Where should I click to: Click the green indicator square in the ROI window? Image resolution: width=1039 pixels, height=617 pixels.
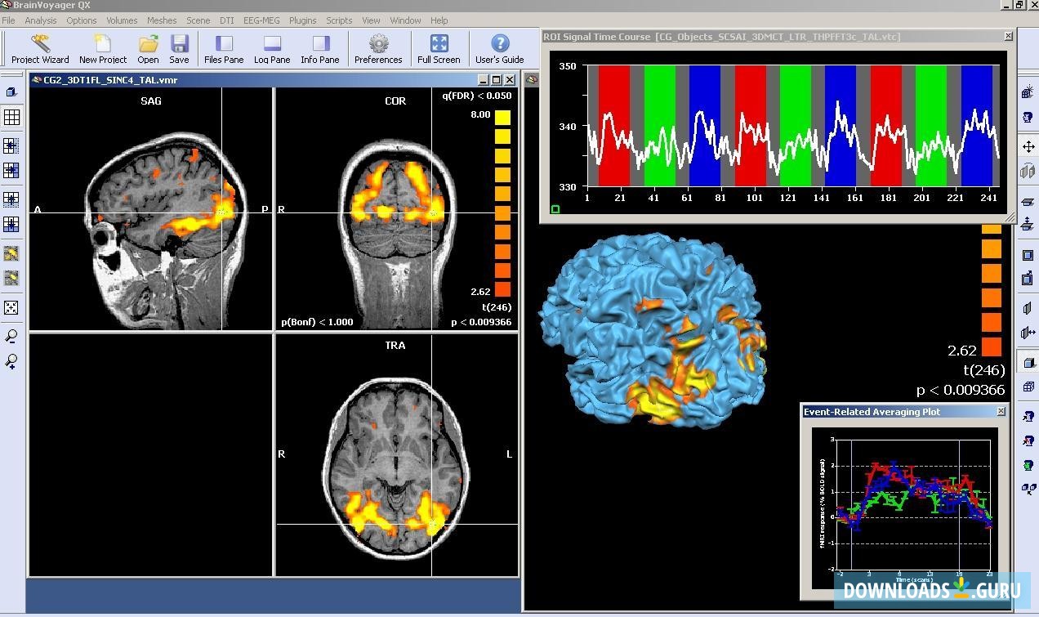point(555,209)
